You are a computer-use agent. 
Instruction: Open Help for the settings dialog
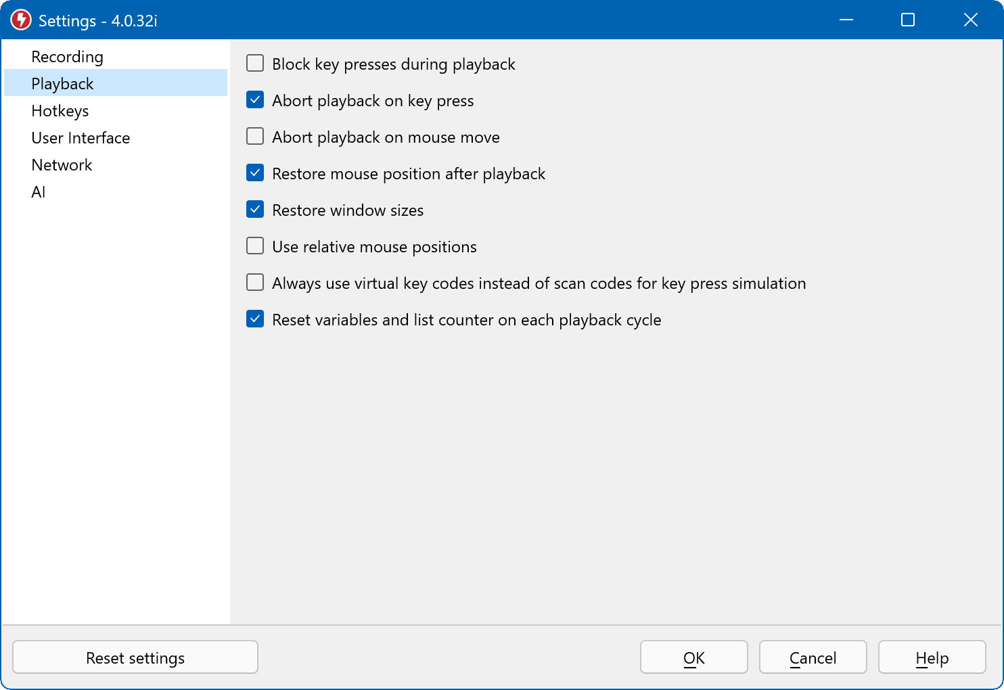click(932, 658)
